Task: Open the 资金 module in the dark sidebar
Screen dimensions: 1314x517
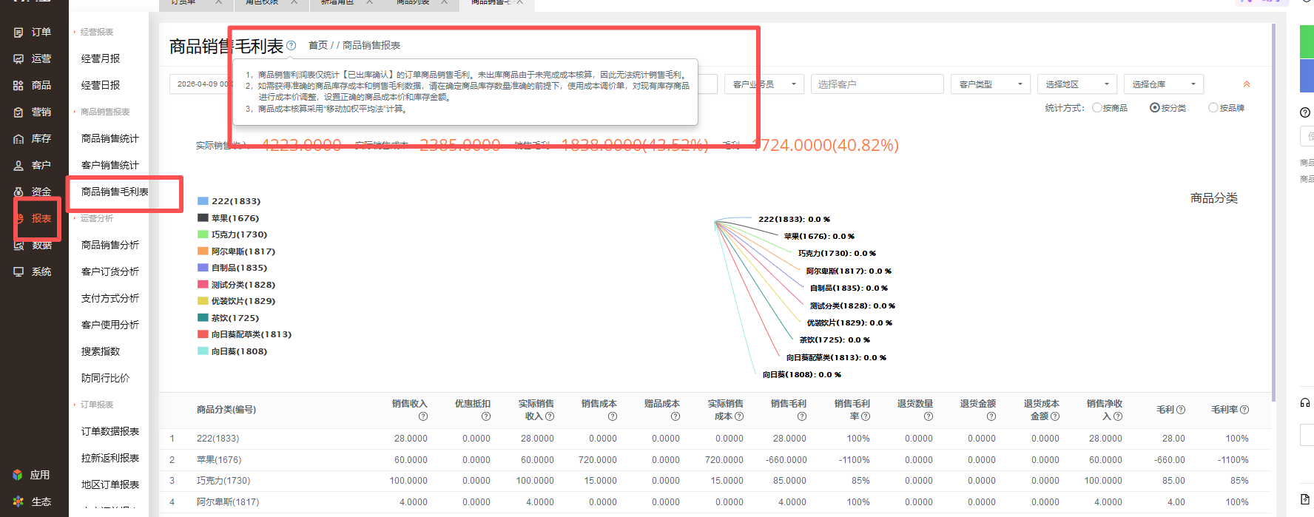Action: click(x=33, y=192)
